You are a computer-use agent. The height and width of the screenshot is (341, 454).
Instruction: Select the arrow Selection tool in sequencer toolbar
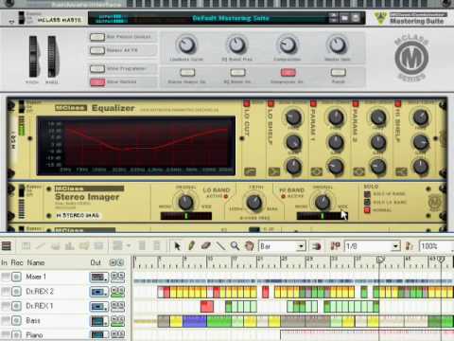pos(177,245)
